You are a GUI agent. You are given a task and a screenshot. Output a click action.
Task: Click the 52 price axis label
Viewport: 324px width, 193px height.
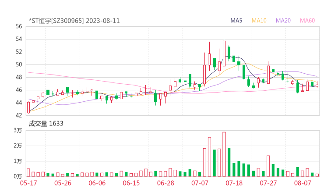(x=19, y=52)
